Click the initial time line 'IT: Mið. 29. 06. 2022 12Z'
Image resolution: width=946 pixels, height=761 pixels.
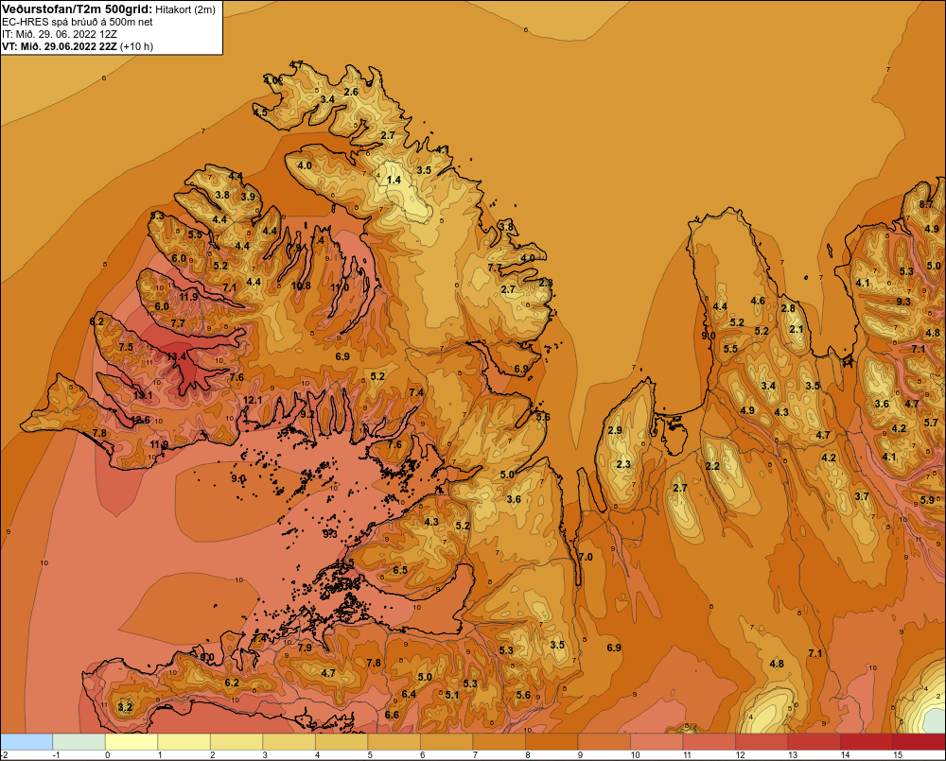coord(59,34)
